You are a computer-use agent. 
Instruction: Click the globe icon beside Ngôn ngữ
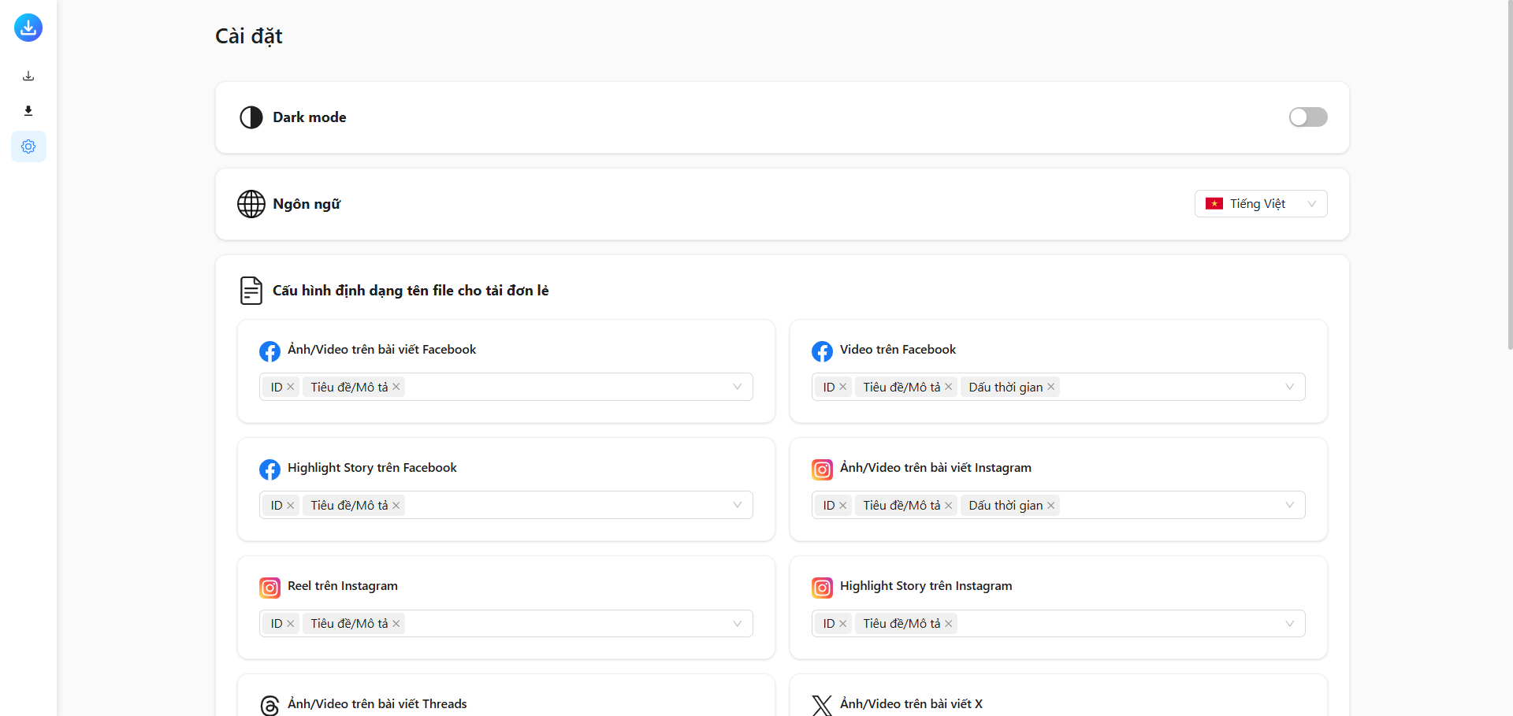[x=251, y=204]
